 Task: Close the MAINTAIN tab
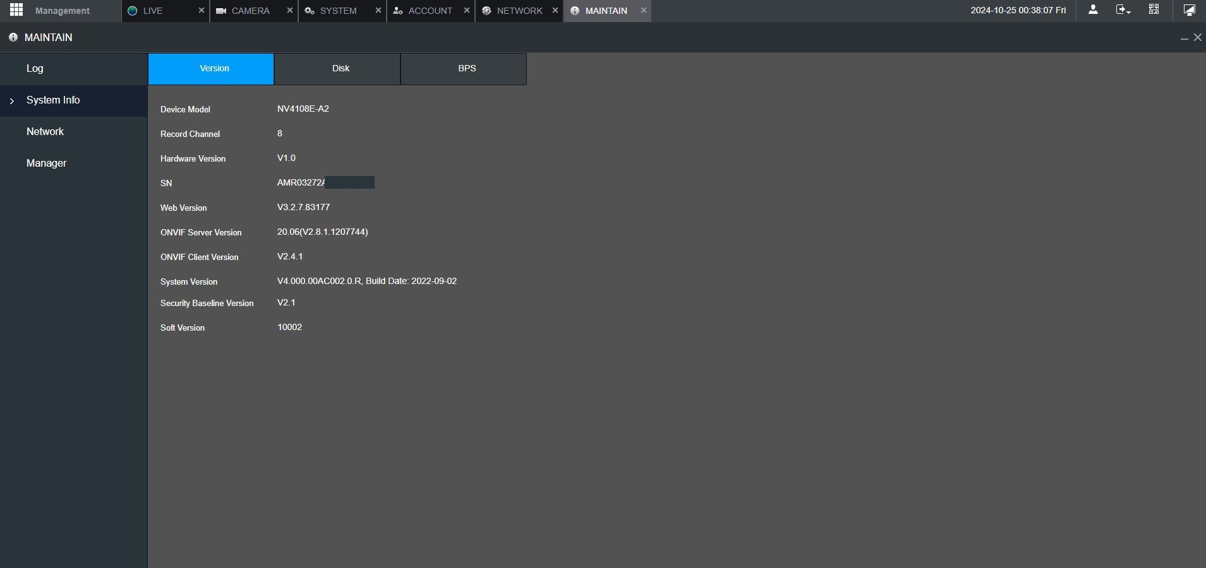[x=644, y=10]
